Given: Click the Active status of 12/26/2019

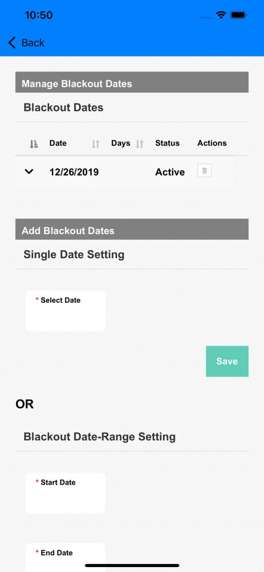Looking at the screenshot, I should point(170,172).
